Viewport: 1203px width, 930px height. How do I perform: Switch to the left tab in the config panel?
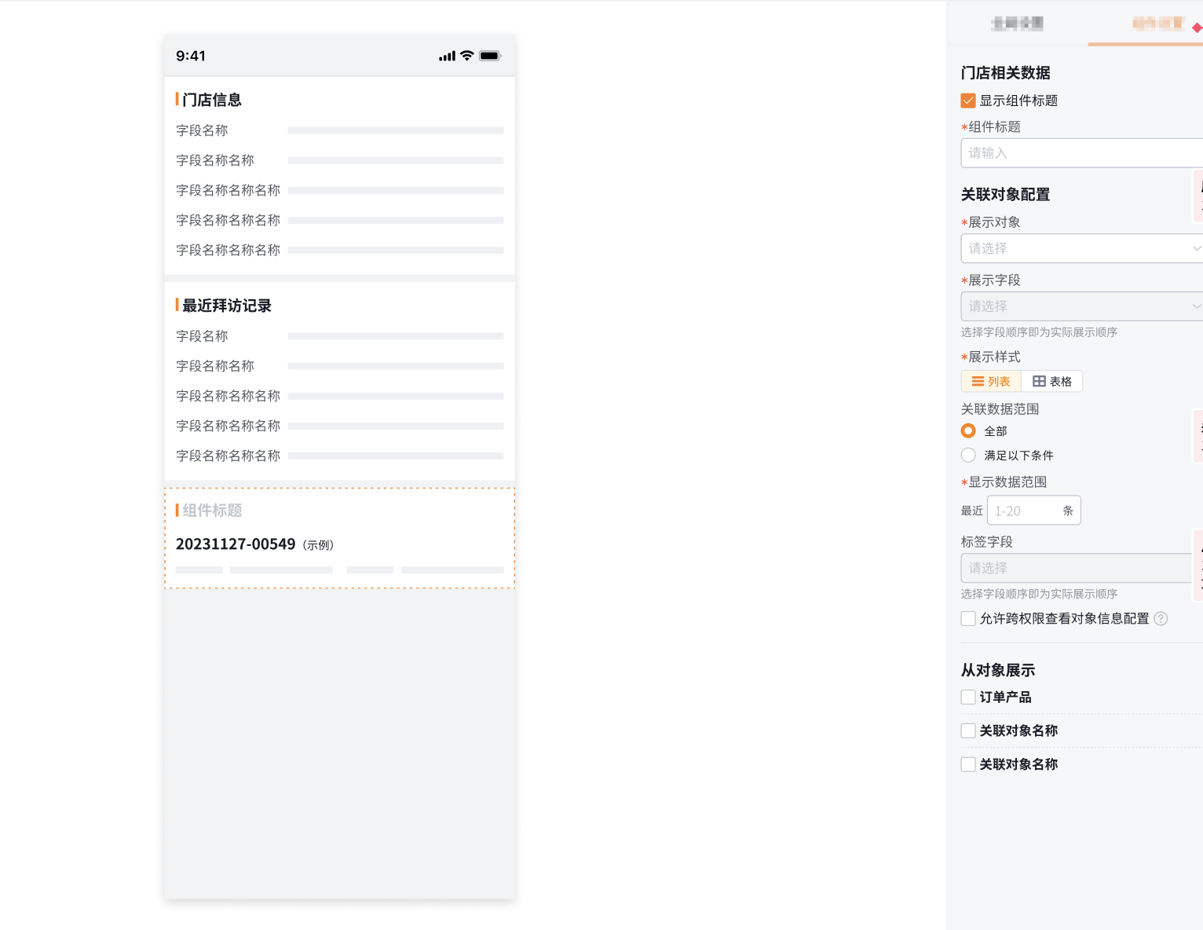point(1018,24)
